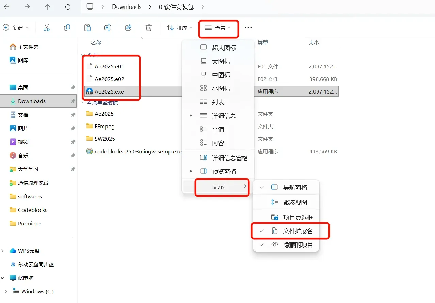The height and width of the screenshot is (303, 435).
Task: Click the Cut scissors icon in toolbar
Action: 47,28
